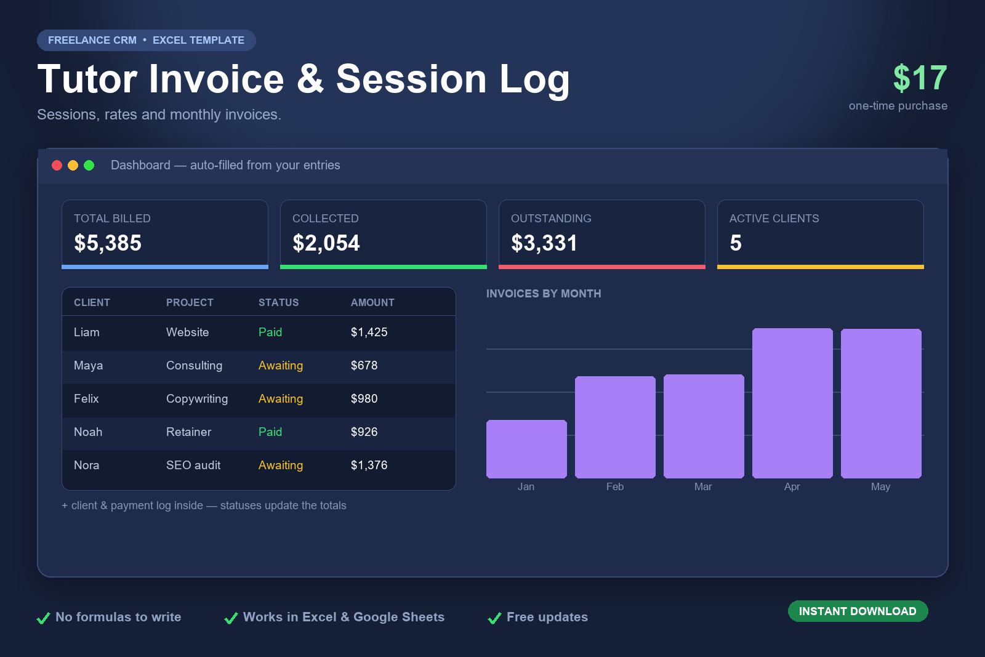
Task: Select the Active Clients card
Action: point(821,234)
